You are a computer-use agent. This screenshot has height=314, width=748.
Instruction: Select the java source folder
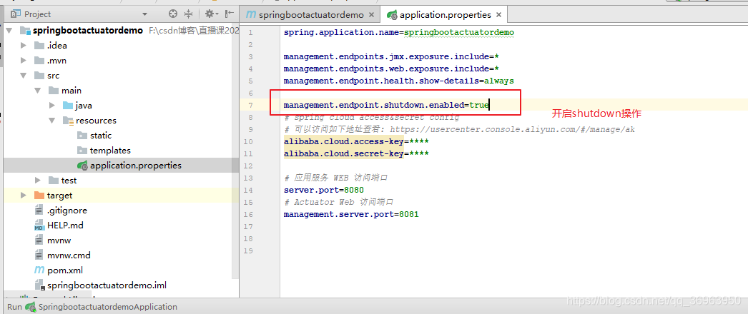point(84,105)
